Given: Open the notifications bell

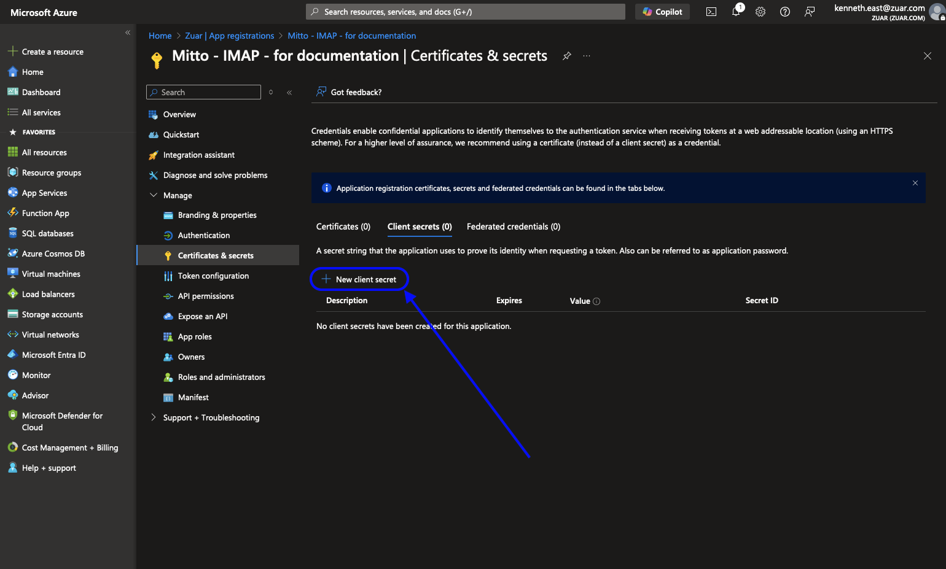Looking at the screenshot, I should pyautogui.click(x=737, y=11).
